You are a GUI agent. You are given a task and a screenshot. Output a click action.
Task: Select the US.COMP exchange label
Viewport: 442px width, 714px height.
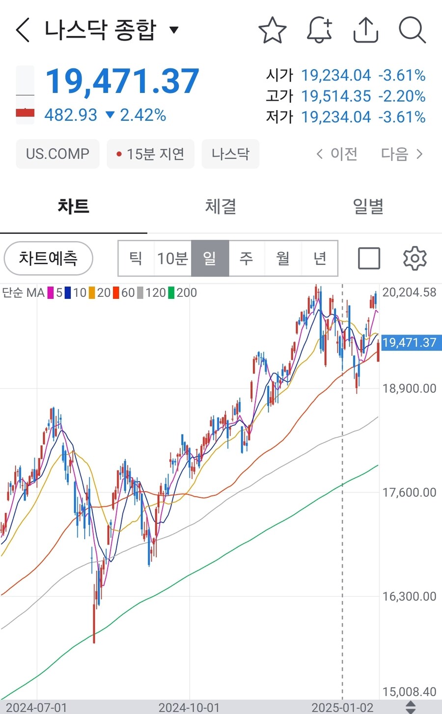(57, 154)
